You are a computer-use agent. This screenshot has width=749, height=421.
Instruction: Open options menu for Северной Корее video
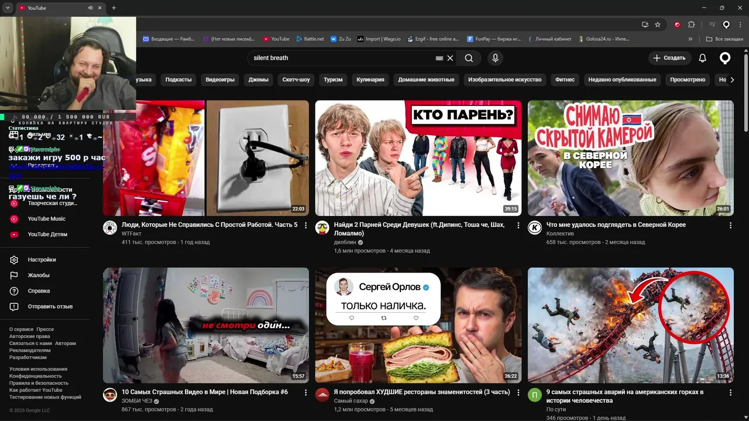coord(730,225)
